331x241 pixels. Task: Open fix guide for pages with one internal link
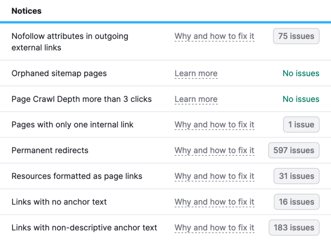pyautogui.click(x=214, y=125)
